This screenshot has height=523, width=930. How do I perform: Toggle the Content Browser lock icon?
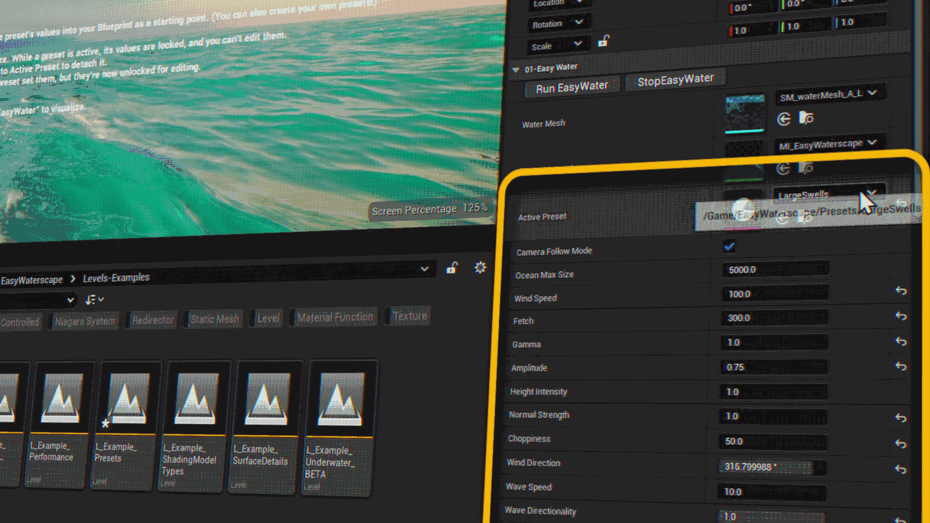click(452, 268)
